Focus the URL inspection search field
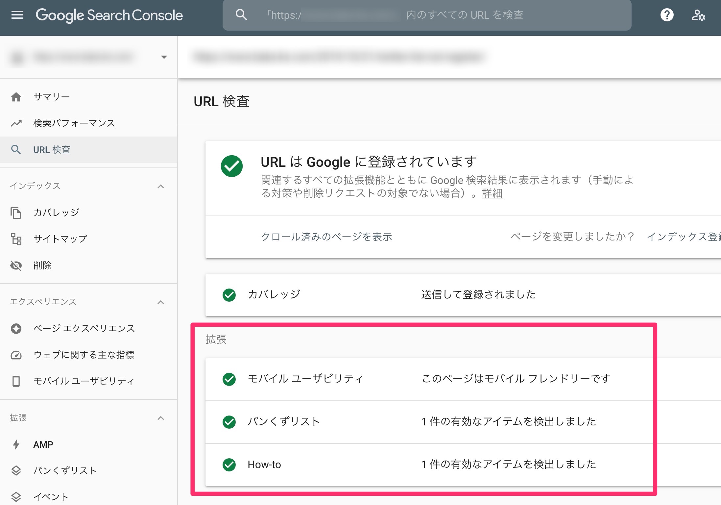 (x=427, y=15)
